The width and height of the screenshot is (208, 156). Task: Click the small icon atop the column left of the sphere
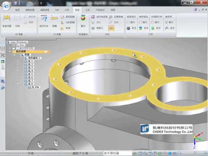[62, 17]
